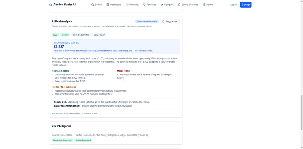Click the Search magnifier icon in navbar
The image size is (303, 149).
pos(92,5)
